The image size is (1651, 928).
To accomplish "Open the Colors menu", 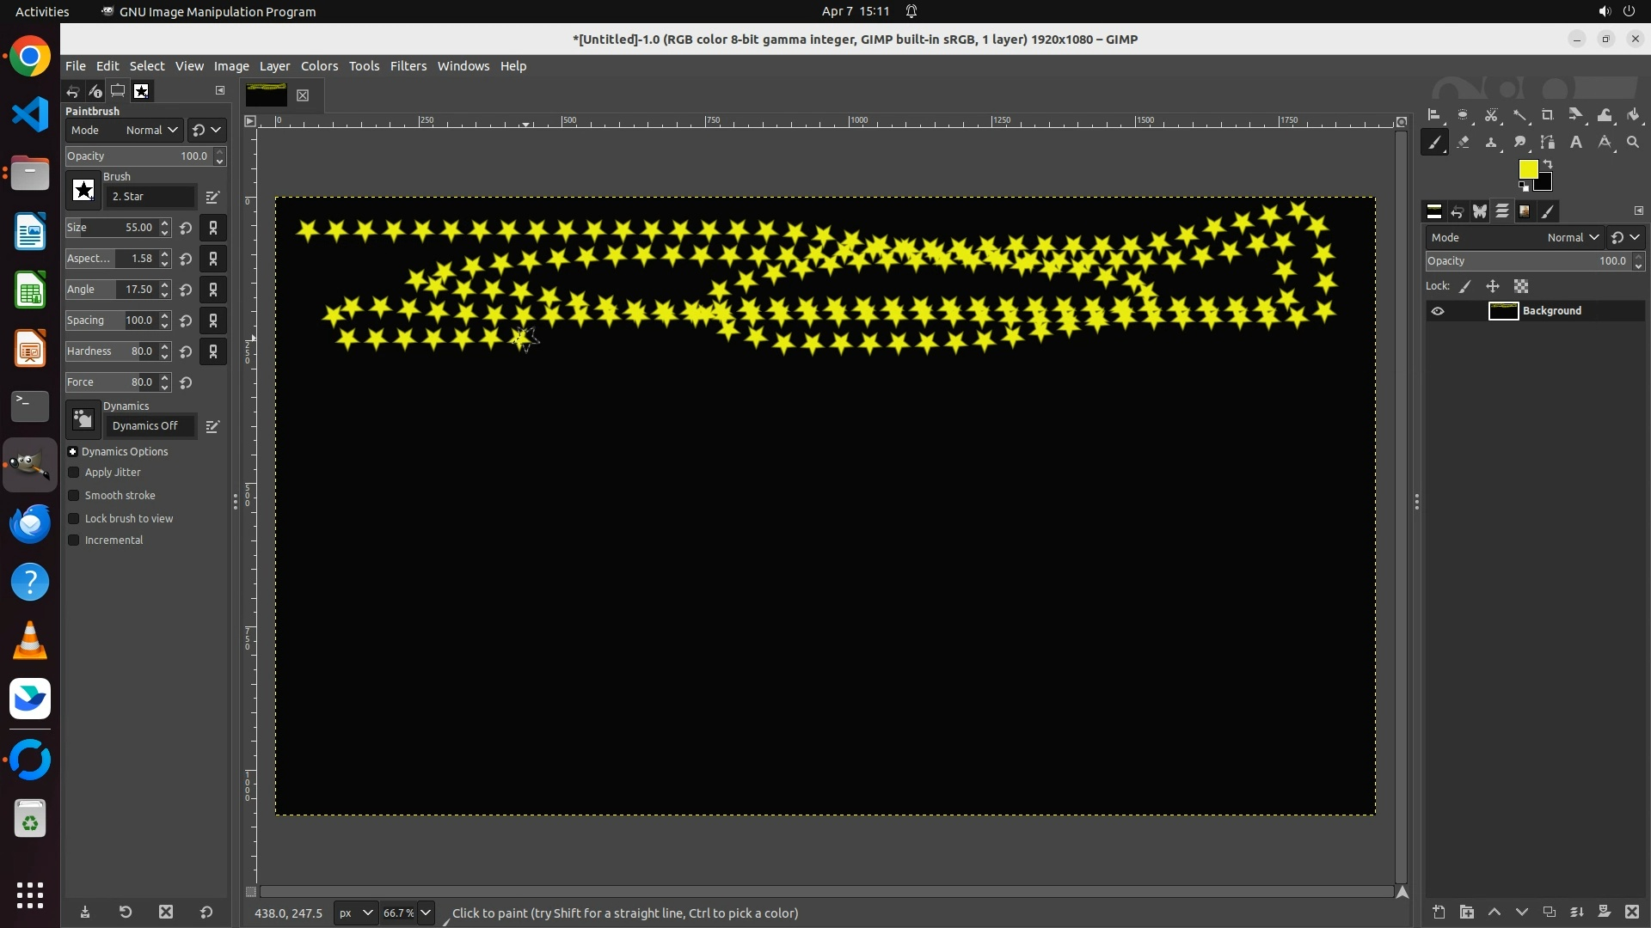I will tap(319, 66).
